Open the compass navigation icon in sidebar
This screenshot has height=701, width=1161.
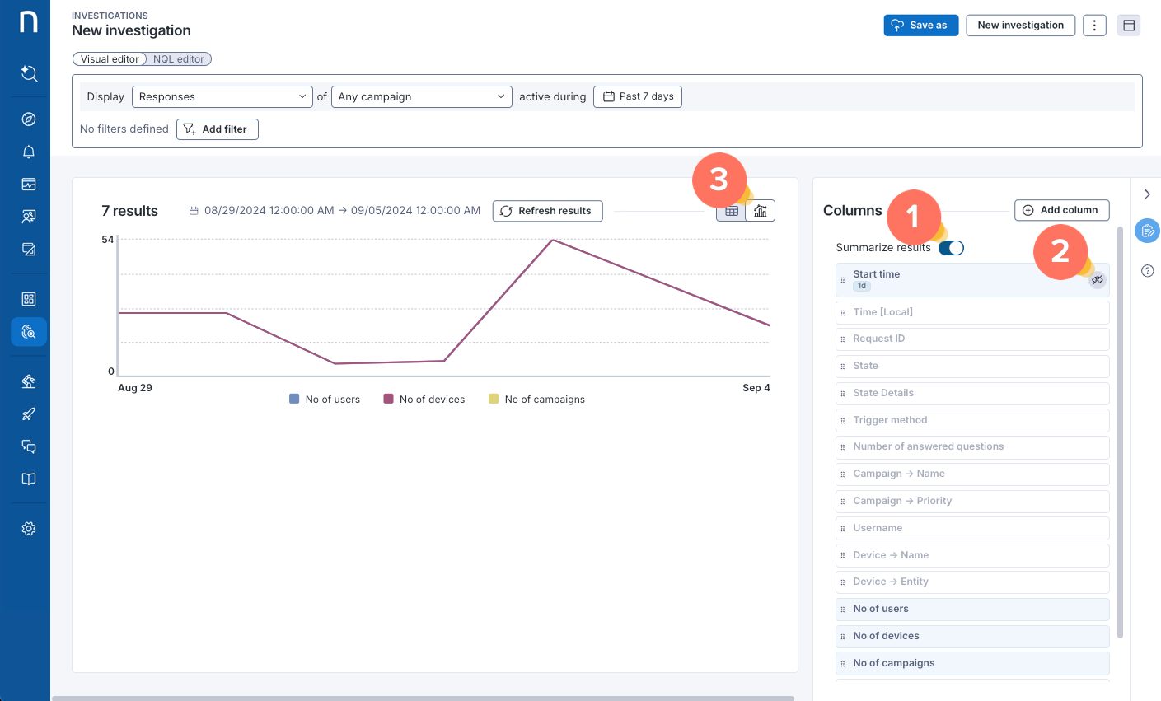(x=29, y=119)
